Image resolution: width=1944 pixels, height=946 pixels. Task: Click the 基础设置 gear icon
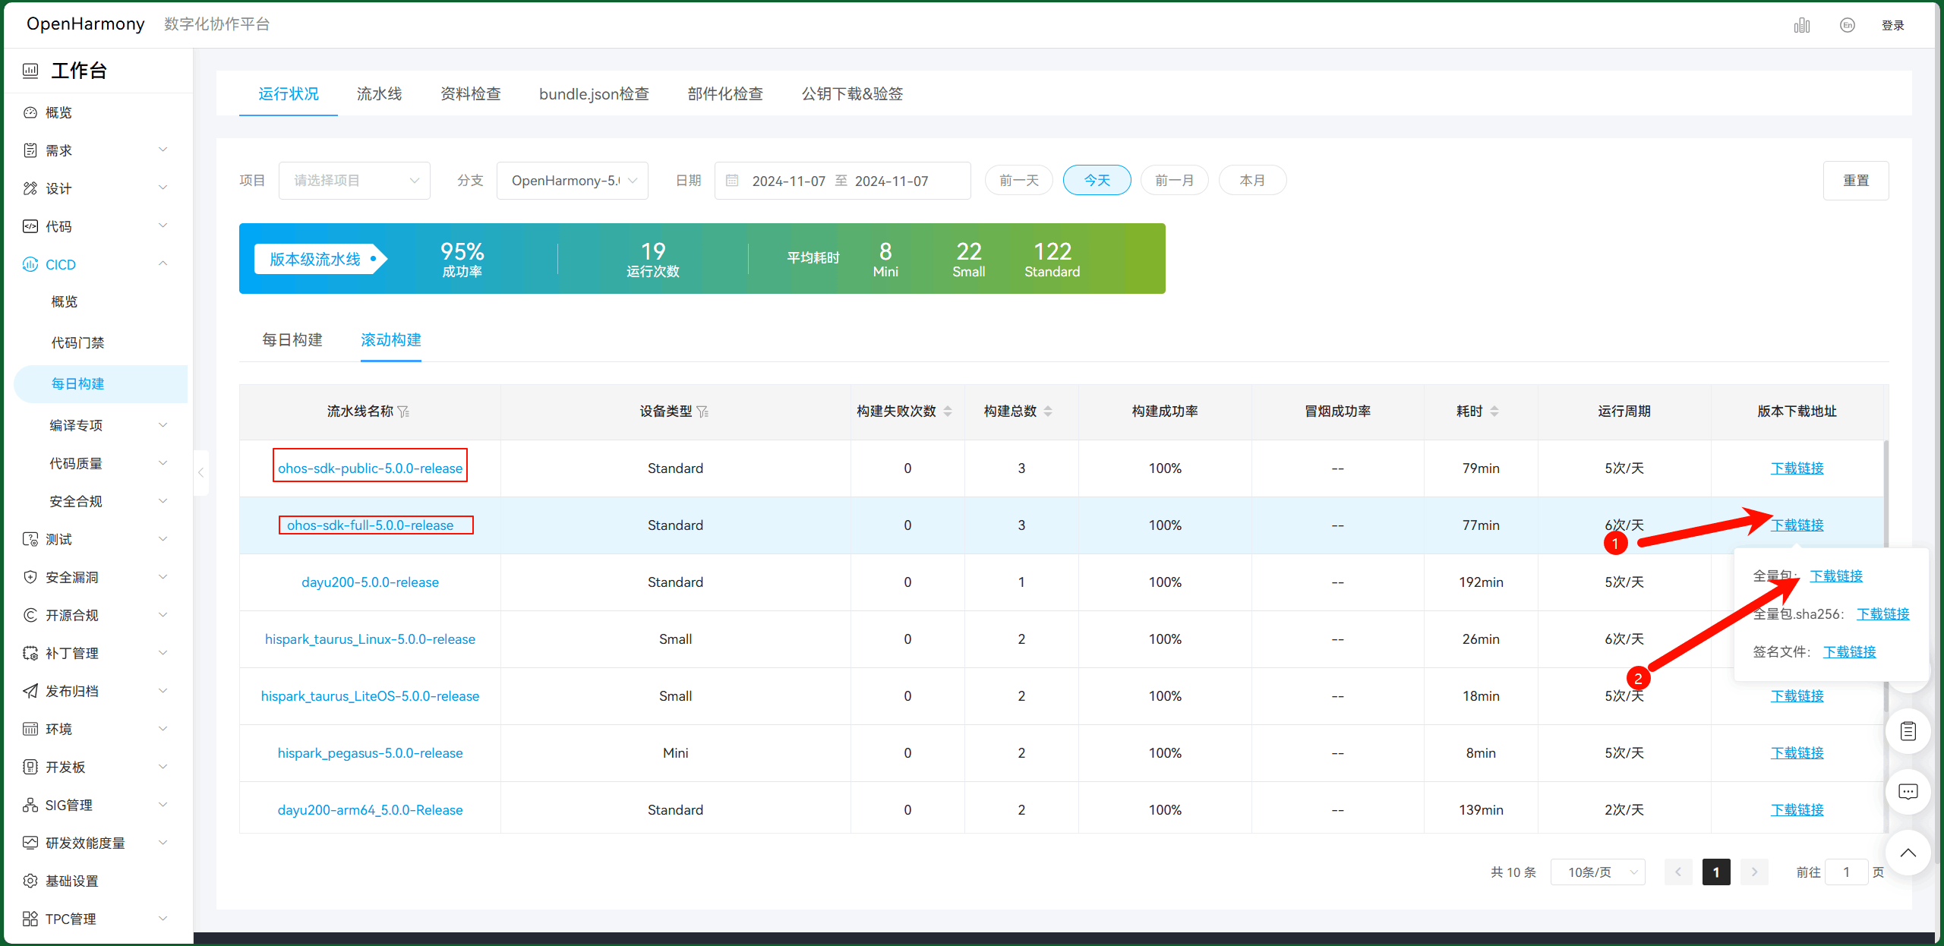point(30,881)
